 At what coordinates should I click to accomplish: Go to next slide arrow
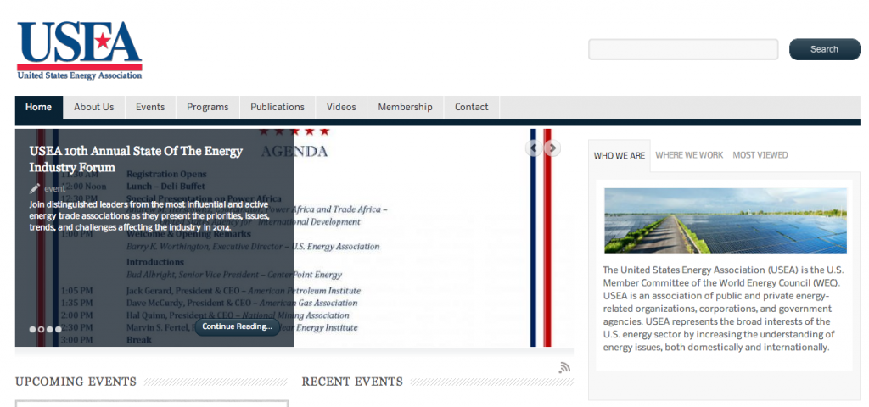coord(552,148)
